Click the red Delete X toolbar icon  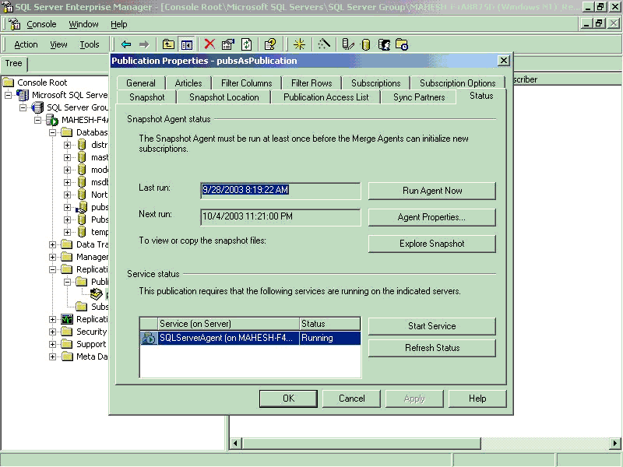tap(209, 44)
